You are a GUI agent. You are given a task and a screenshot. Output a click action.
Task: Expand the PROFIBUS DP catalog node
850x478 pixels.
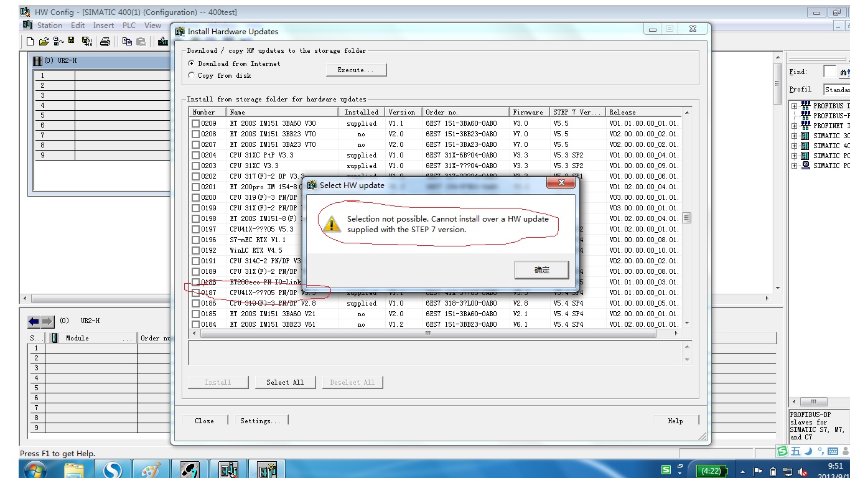(x=794, y=106)
